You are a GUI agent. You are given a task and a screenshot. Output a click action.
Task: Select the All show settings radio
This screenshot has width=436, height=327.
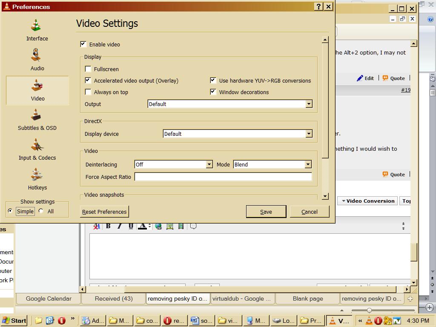[x=41, y=211]
